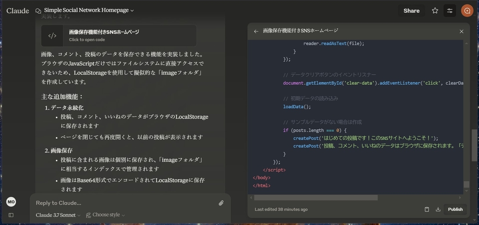Open the Claude 3.7 Sonnet model selector
This screenshot has height=225, width=479.
(58, 215)
